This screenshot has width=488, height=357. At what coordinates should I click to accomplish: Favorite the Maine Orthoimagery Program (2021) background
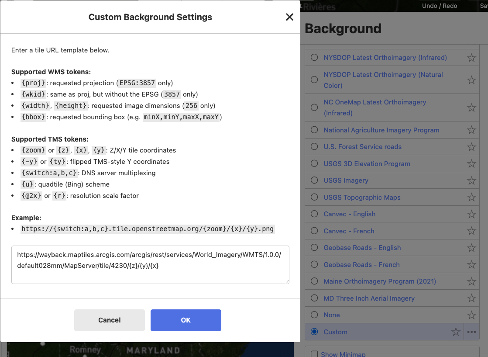tap(471, 281)
